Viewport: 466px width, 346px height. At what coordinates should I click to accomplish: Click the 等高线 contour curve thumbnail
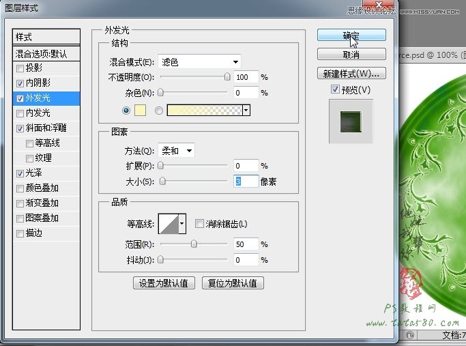(169, 224)
